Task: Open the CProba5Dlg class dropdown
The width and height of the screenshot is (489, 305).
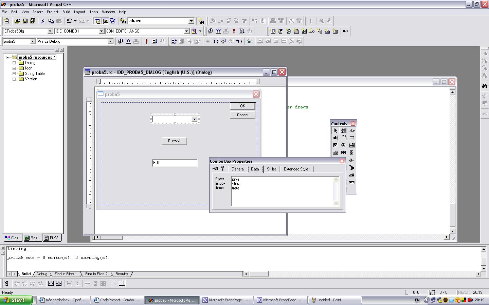Action: click(50, 31)
